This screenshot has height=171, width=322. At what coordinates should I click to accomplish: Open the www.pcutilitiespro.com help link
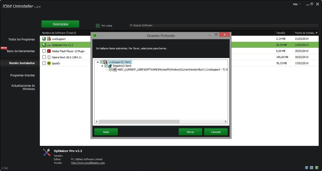tap(88, 163)
